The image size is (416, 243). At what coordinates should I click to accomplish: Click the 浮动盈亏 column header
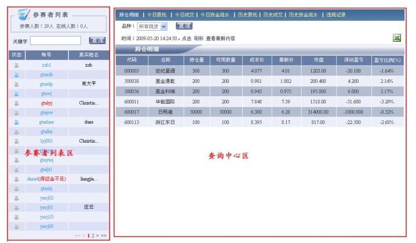coord(353,60)
